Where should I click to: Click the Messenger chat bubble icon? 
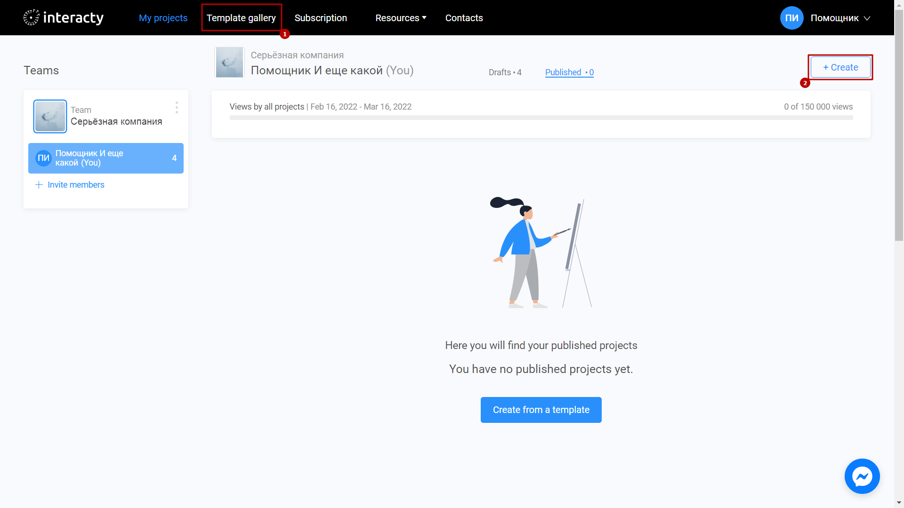pos(863,477)
